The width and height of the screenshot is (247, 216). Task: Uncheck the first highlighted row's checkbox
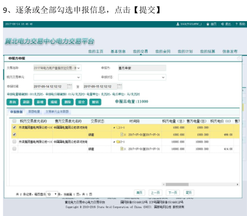pos(14,127)
